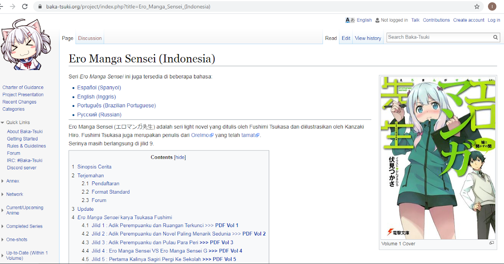Open Português (Brazilian Portuguese) link
504x264 pixels.
pos(116,106)
